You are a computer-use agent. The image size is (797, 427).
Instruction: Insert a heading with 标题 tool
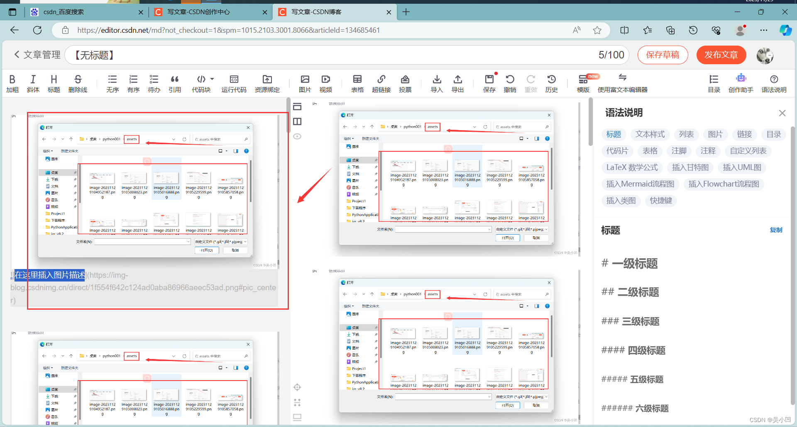[x=54, y=83]
